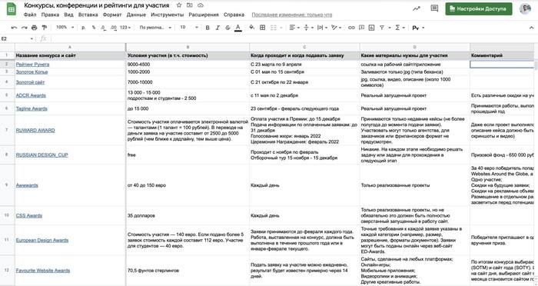538x286 pixels.
Task: Select the paint format tool
Action: click(x=45, y=28)
